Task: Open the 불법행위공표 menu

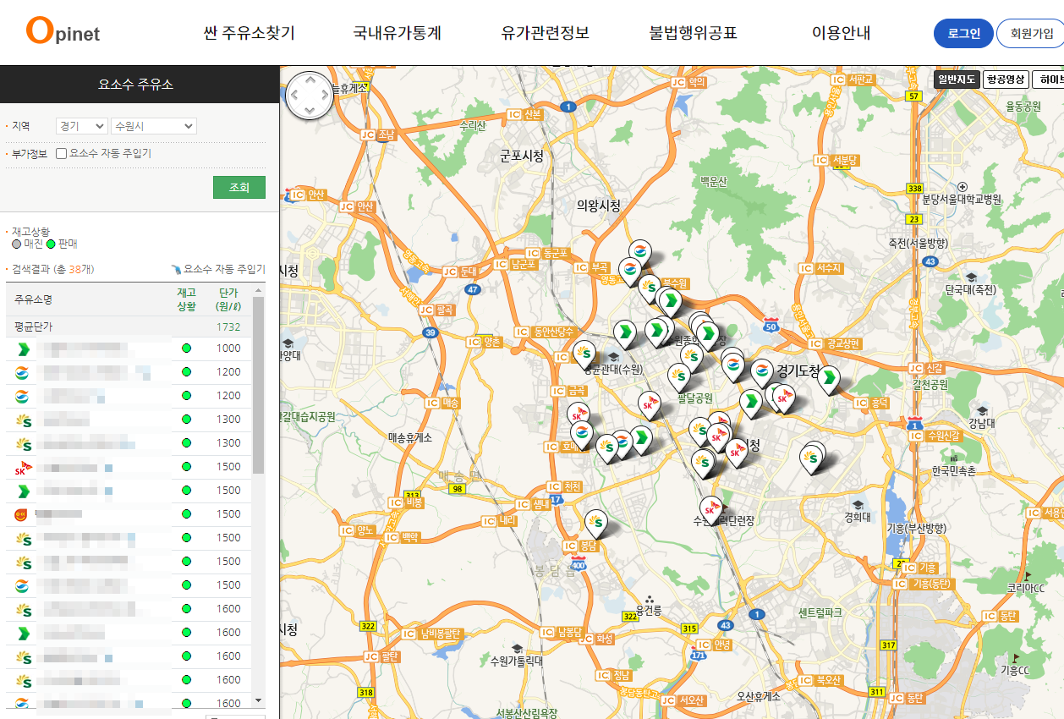Action: click(x=694, y=33)
